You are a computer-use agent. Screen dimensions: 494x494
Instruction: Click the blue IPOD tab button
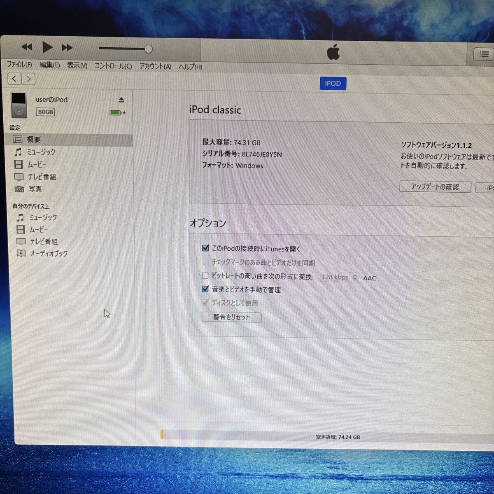[x=333, y=84]
